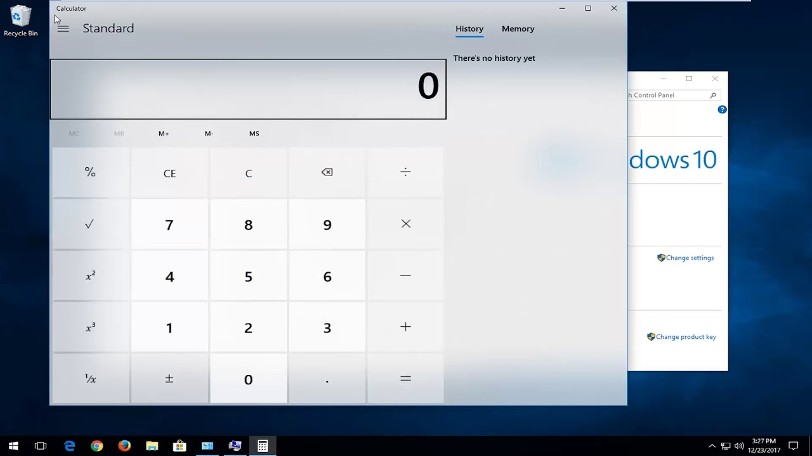Switch to the Memory tab
This screenshot has width=812, height=456.
pos(518,28)
